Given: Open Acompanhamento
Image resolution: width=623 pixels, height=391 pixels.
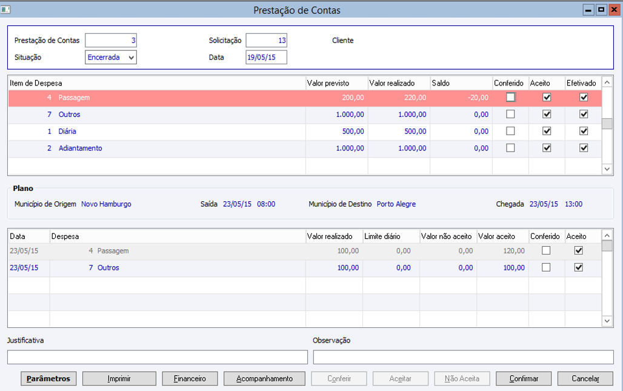Looking at the screenshot, I should [264, 378].
